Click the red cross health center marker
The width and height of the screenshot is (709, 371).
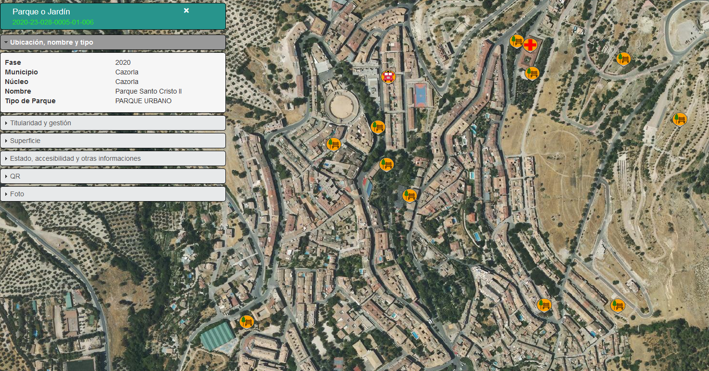pos(530,46)
